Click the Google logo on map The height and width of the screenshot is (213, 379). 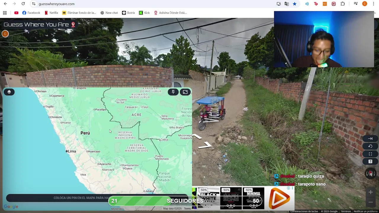(x=11, y=207)
